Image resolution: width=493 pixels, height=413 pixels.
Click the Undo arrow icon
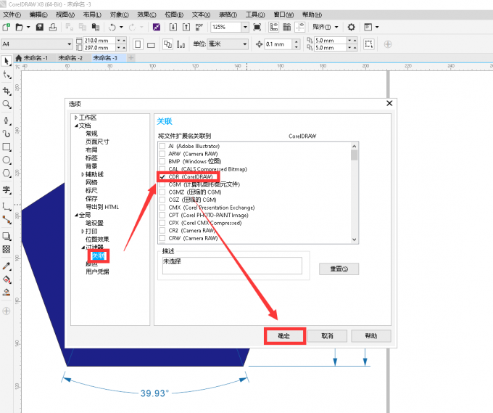coord(112,28)
